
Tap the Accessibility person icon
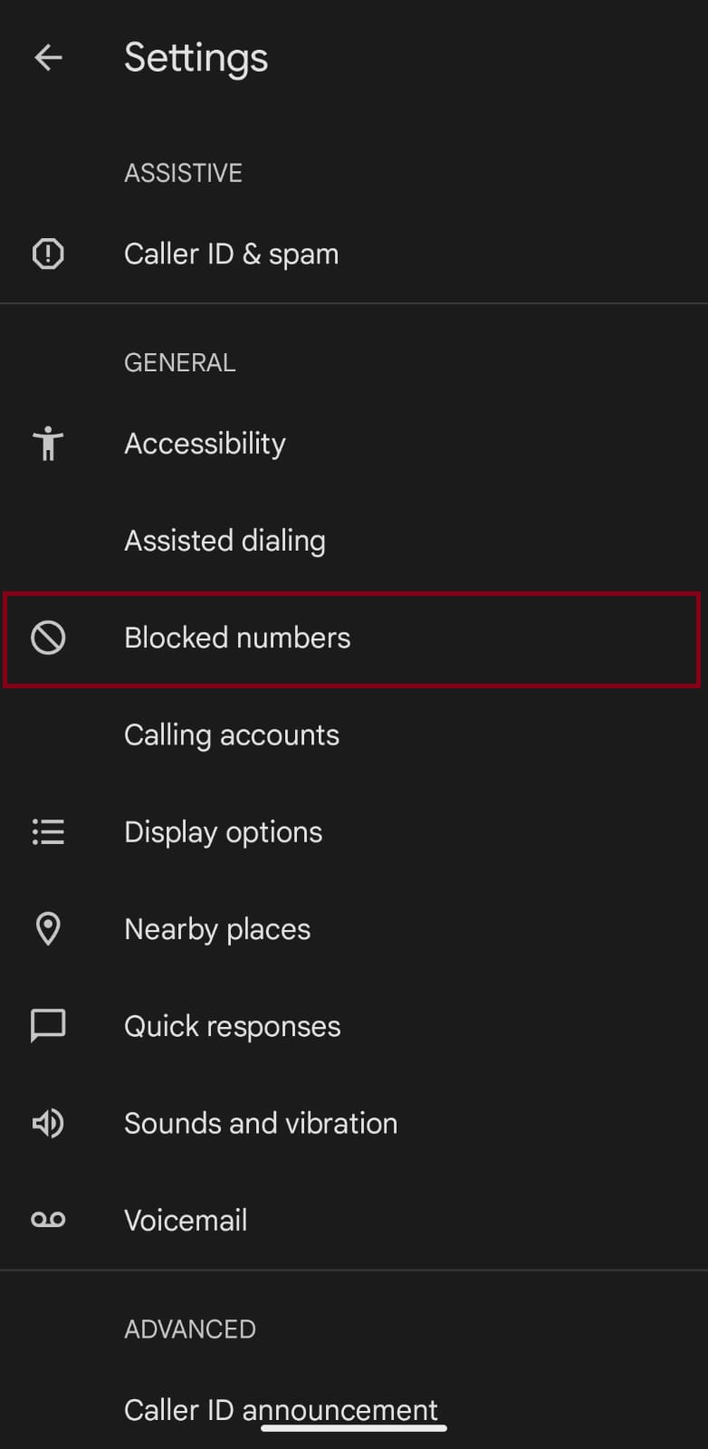pos(48,444)
